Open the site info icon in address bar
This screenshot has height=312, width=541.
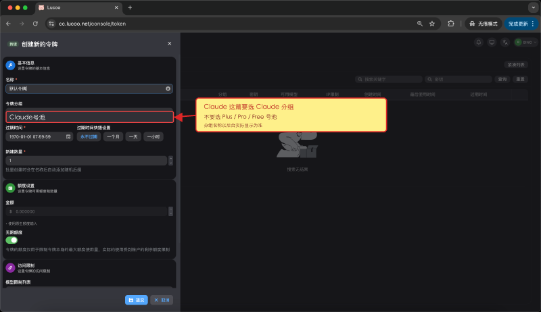point(51,24)
